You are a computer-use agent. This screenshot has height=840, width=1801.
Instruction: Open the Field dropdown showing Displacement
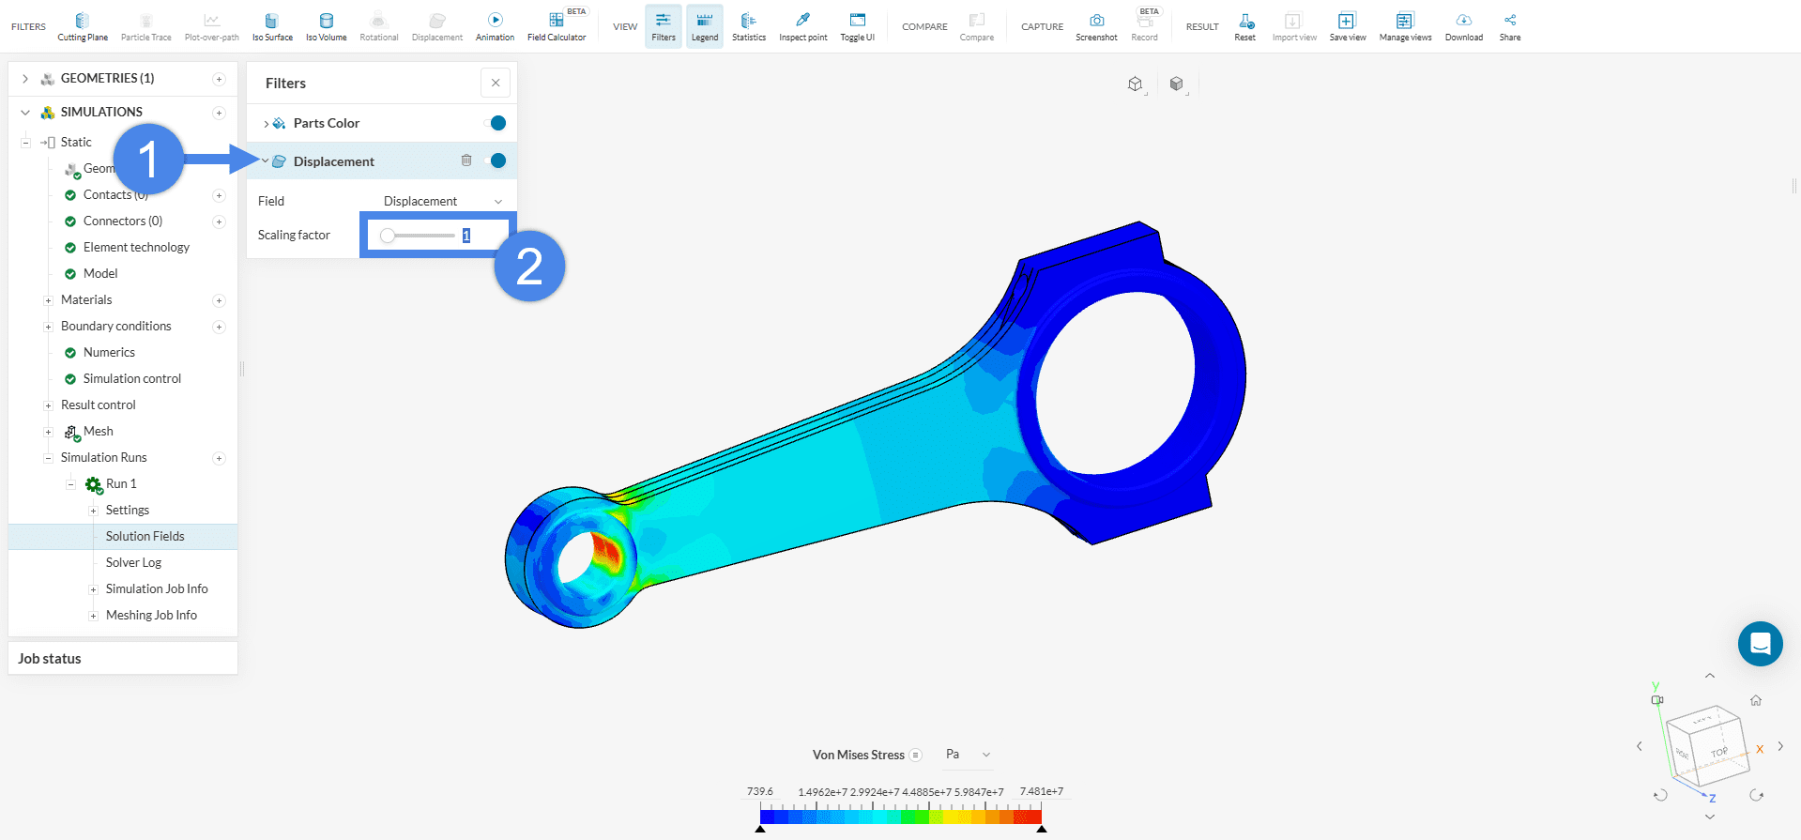[x=442, y=201]
